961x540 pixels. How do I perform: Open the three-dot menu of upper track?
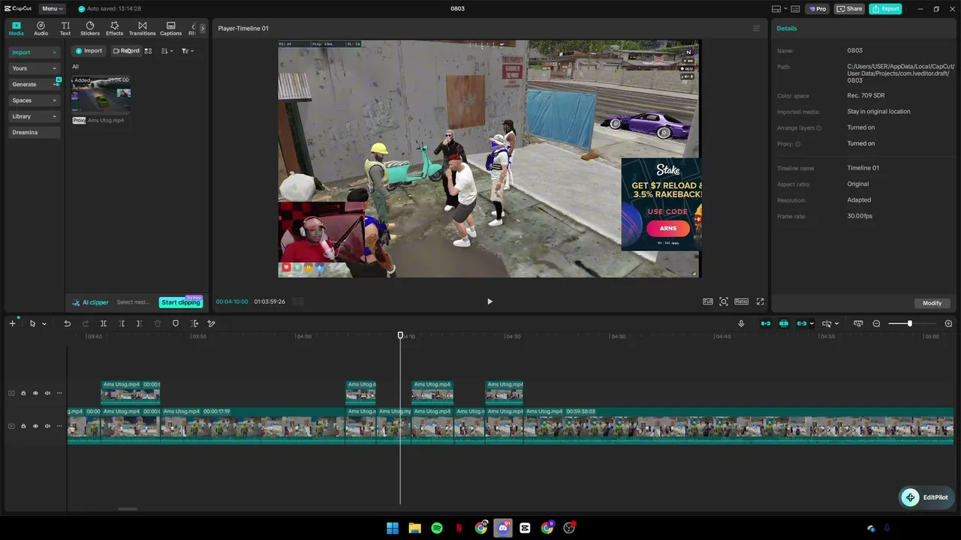pos(59,393)
